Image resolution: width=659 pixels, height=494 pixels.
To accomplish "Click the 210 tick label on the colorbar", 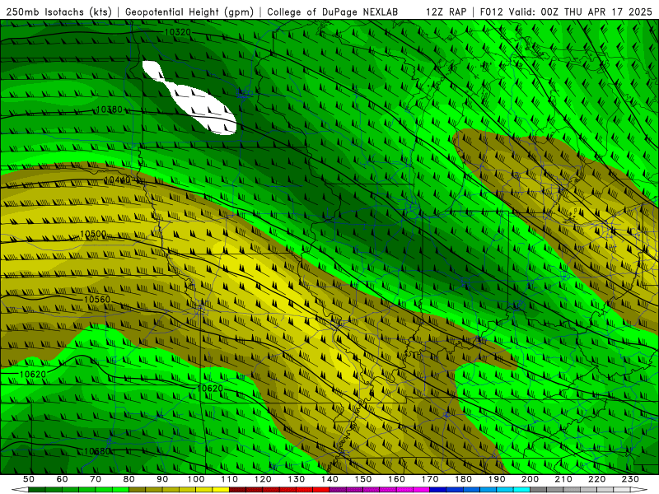I will [x=563, y=479].
